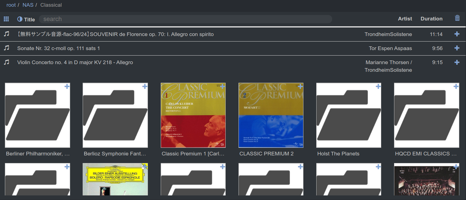The width and height of the screenshot is (466, 200).
Task: Go to the root breadcrumb link
Action: pyautogui.click(x=11, y=5)
